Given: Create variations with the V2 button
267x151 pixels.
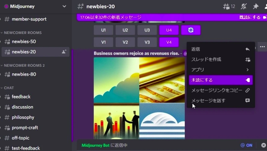Looking at the screenshot, I should (125, 42).
